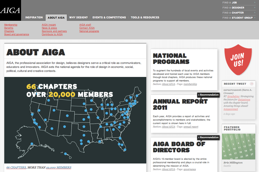The image size is (259, 172).
Task: Go to the Board and governance link
Action: pyautogui.click(x=17, y=34)
